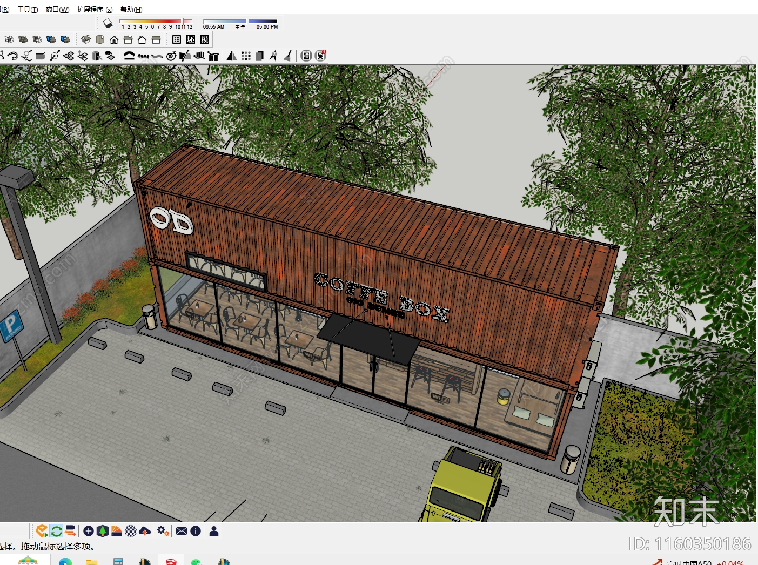Open the 帮助(H) menu
This screenshot has width=758, height=565.
131,10
